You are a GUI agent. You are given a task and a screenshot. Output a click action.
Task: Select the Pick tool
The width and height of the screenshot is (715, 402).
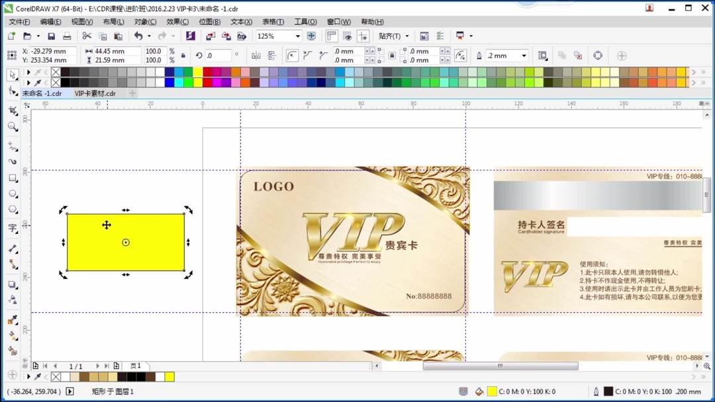[13, 73]
